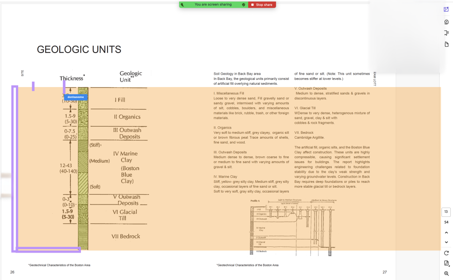Go to previous page with up chevron
Screen dimensions: 453x280
pos(446,232)
